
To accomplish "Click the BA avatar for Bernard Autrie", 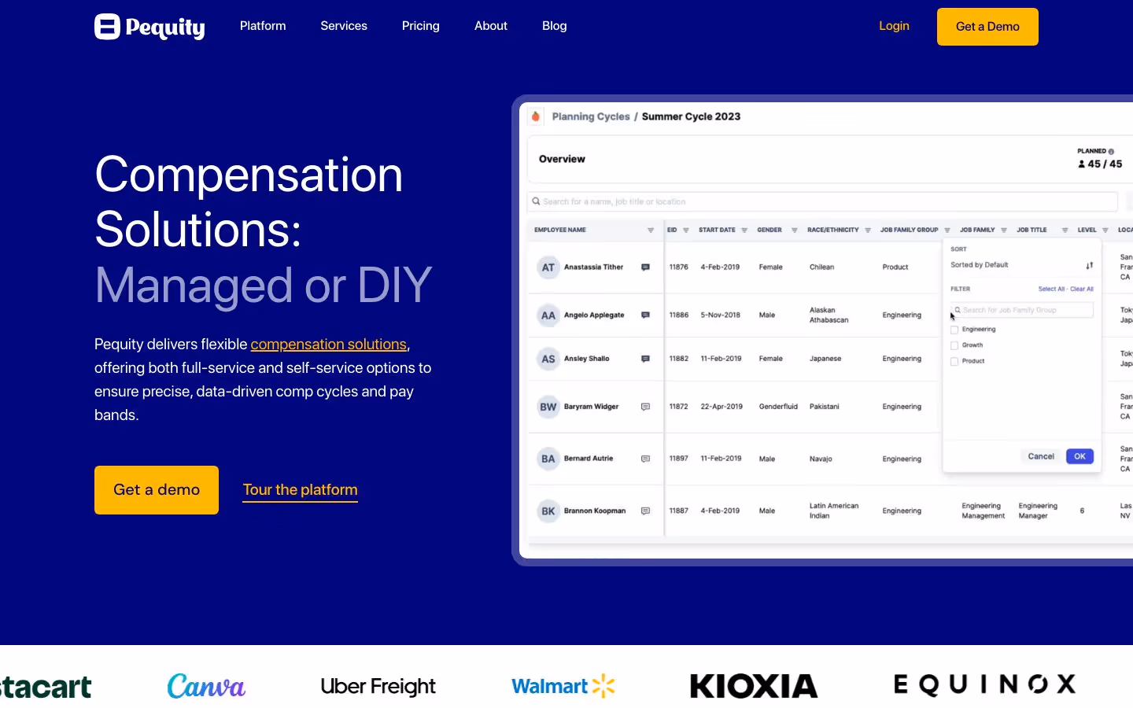I will click(x=548, y=459).
